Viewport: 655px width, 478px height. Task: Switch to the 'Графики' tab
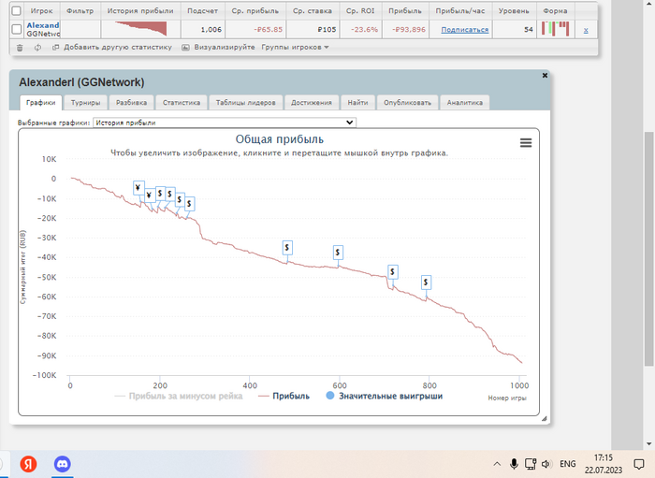tap(40, 103)
